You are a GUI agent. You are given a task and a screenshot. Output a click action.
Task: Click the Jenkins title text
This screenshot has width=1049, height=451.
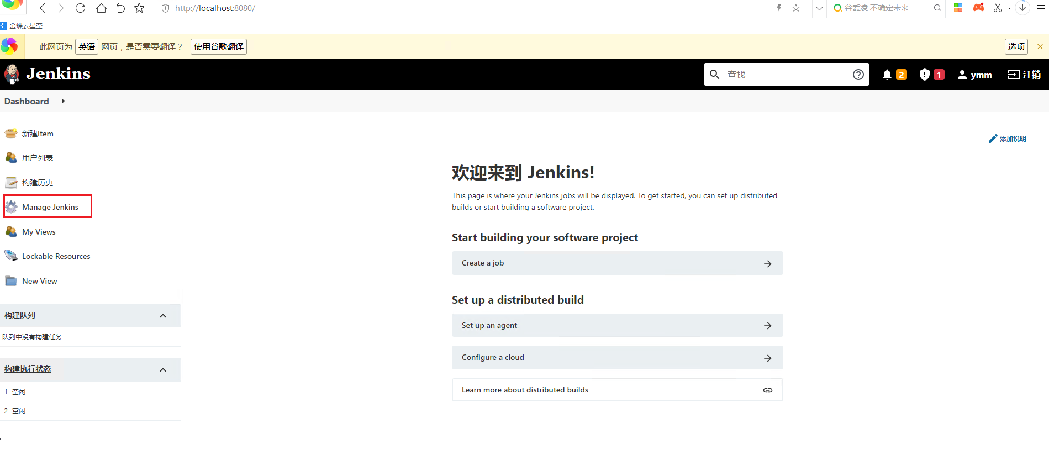tap(58, 74)
